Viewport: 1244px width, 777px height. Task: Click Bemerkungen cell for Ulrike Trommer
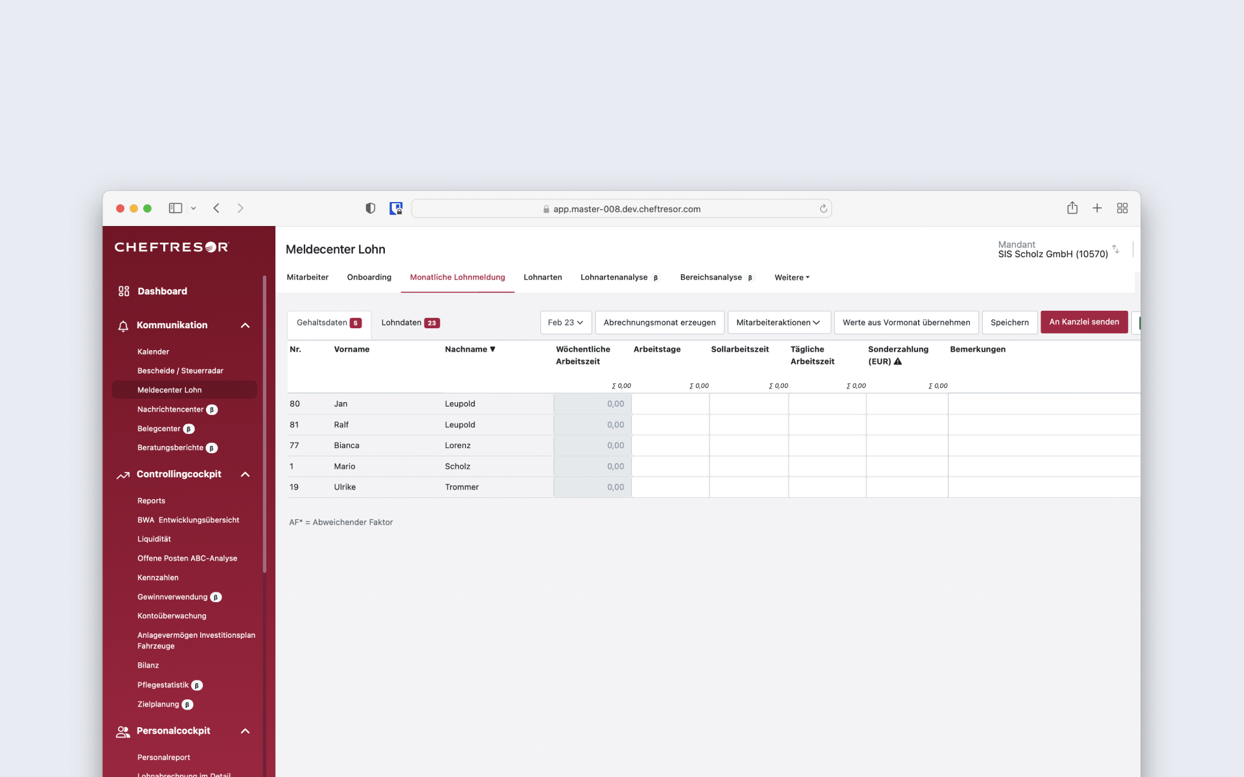(1044, 487)
